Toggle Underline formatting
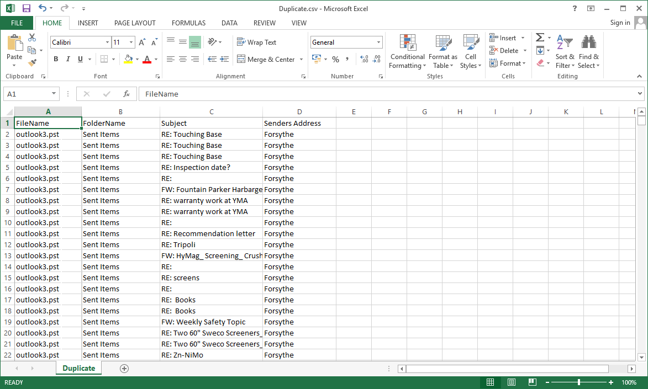Image resolution: width=648 pixels, height=389 pixels. point(80,60)
